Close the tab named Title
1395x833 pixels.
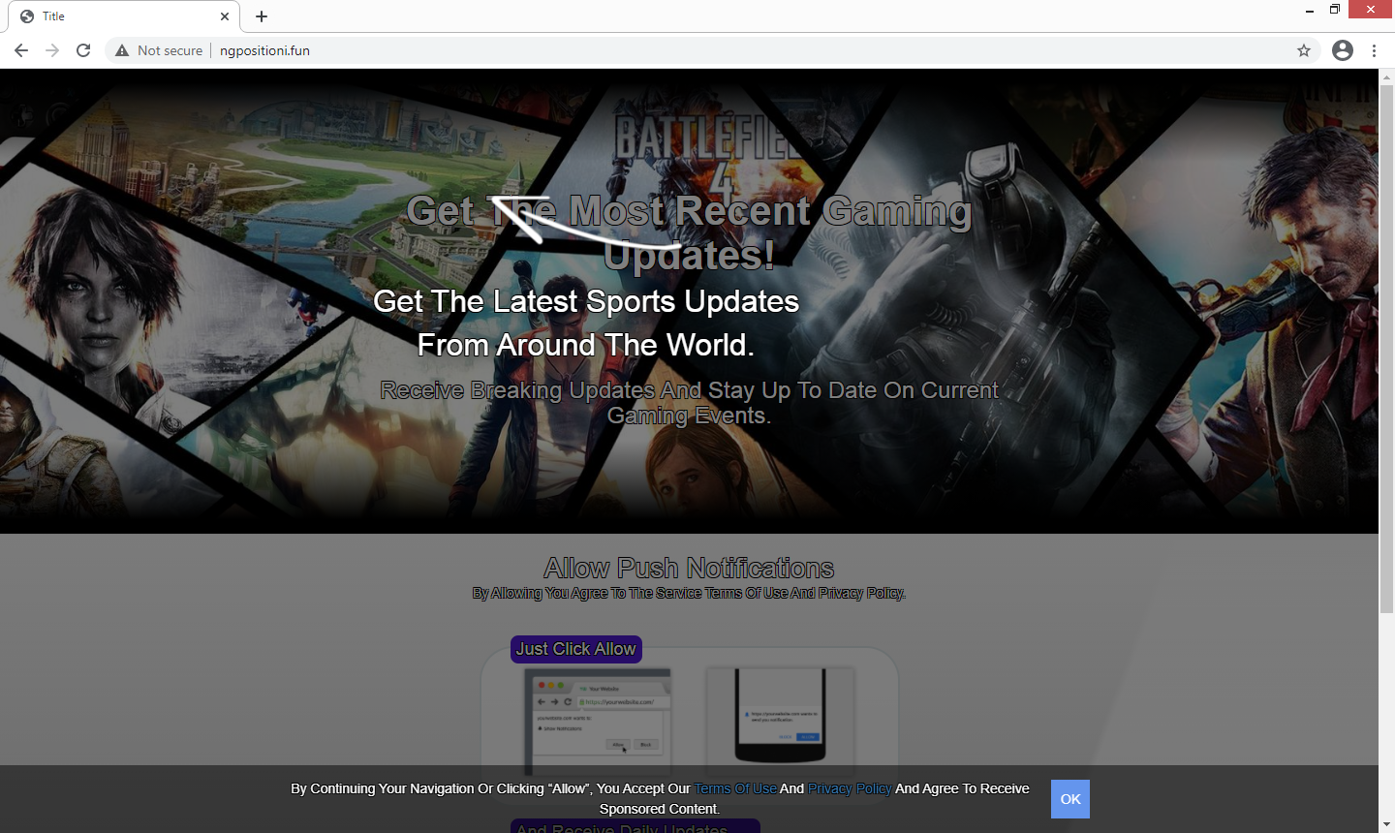pos(225,16)
